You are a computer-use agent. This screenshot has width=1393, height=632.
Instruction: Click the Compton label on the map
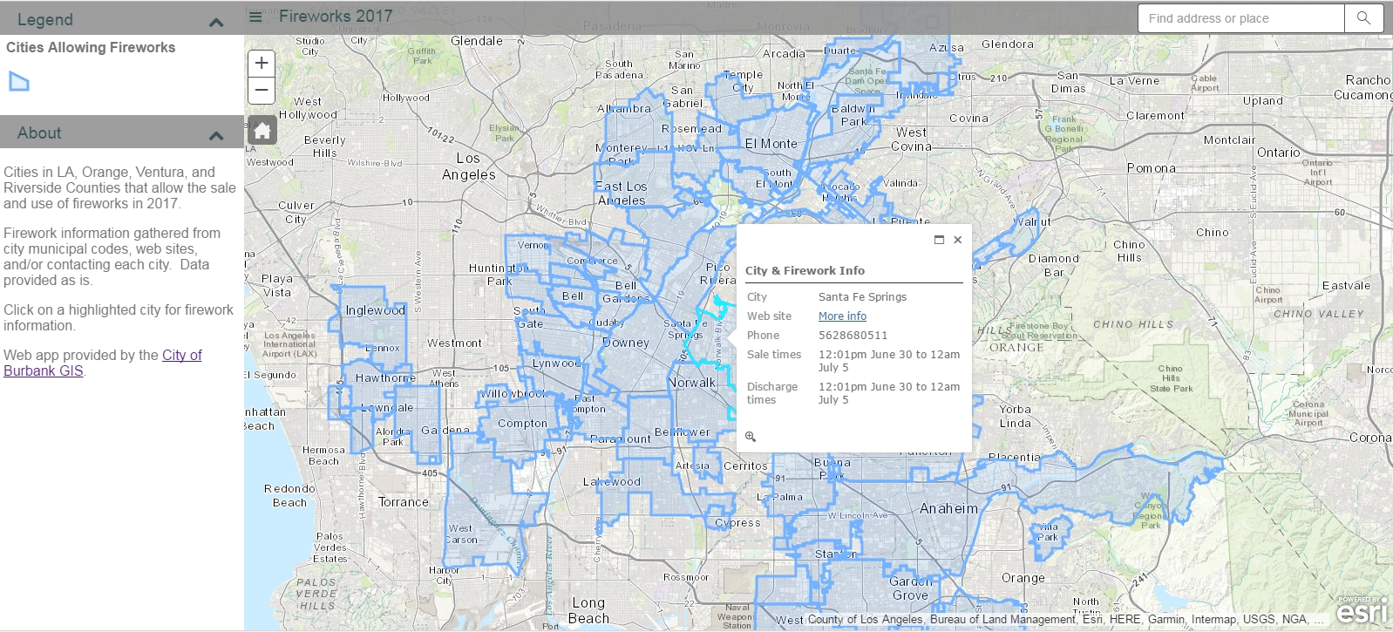click(523, 424)
